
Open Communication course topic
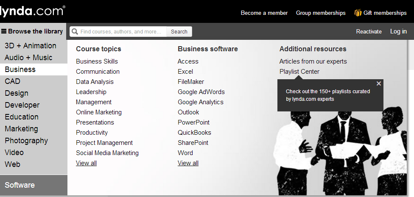(98, 72)
